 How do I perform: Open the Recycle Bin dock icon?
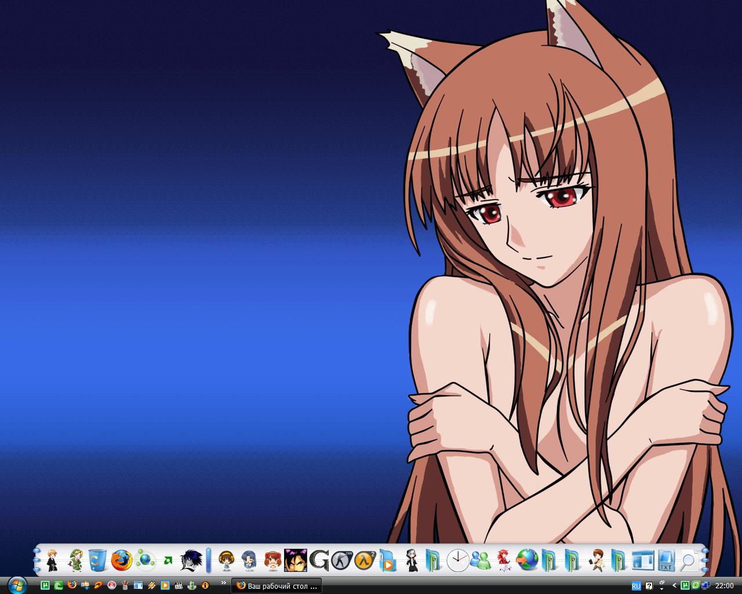click(x=98, y=560)
